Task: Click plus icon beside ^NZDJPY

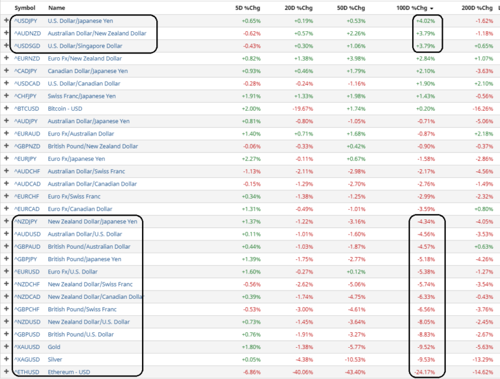Action: (7, 221)
